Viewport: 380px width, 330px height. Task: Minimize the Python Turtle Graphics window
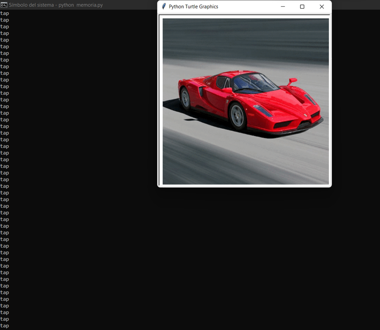[x=283, y=7]
